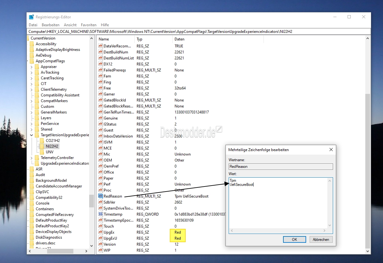Click the string icon next to WIP

pyautogui.click(x=101, y=250)
